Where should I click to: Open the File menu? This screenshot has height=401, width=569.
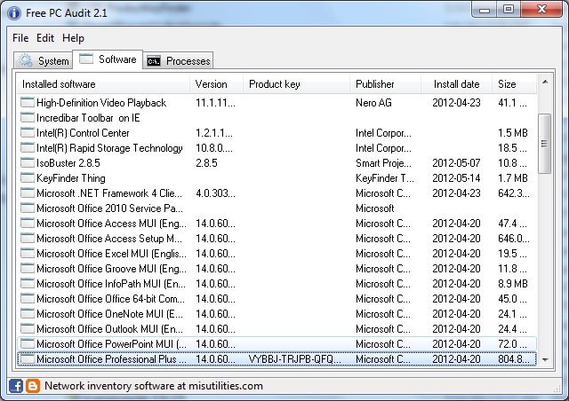click(20, 38)
